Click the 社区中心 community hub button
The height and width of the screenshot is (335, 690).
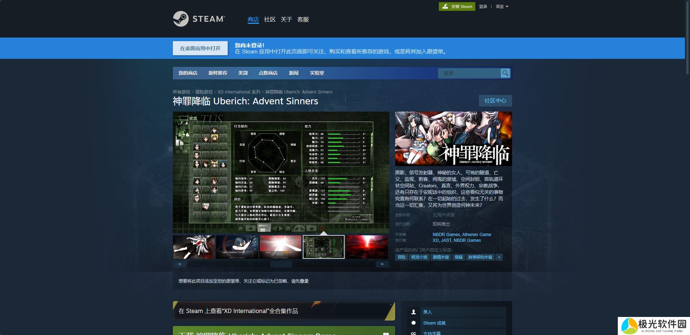point(495,101)
